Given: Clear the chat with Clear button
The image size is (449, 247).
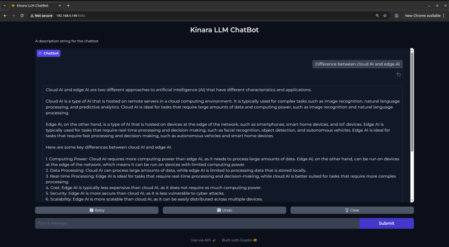Looking at the screenshot, I should coord(352,210).
